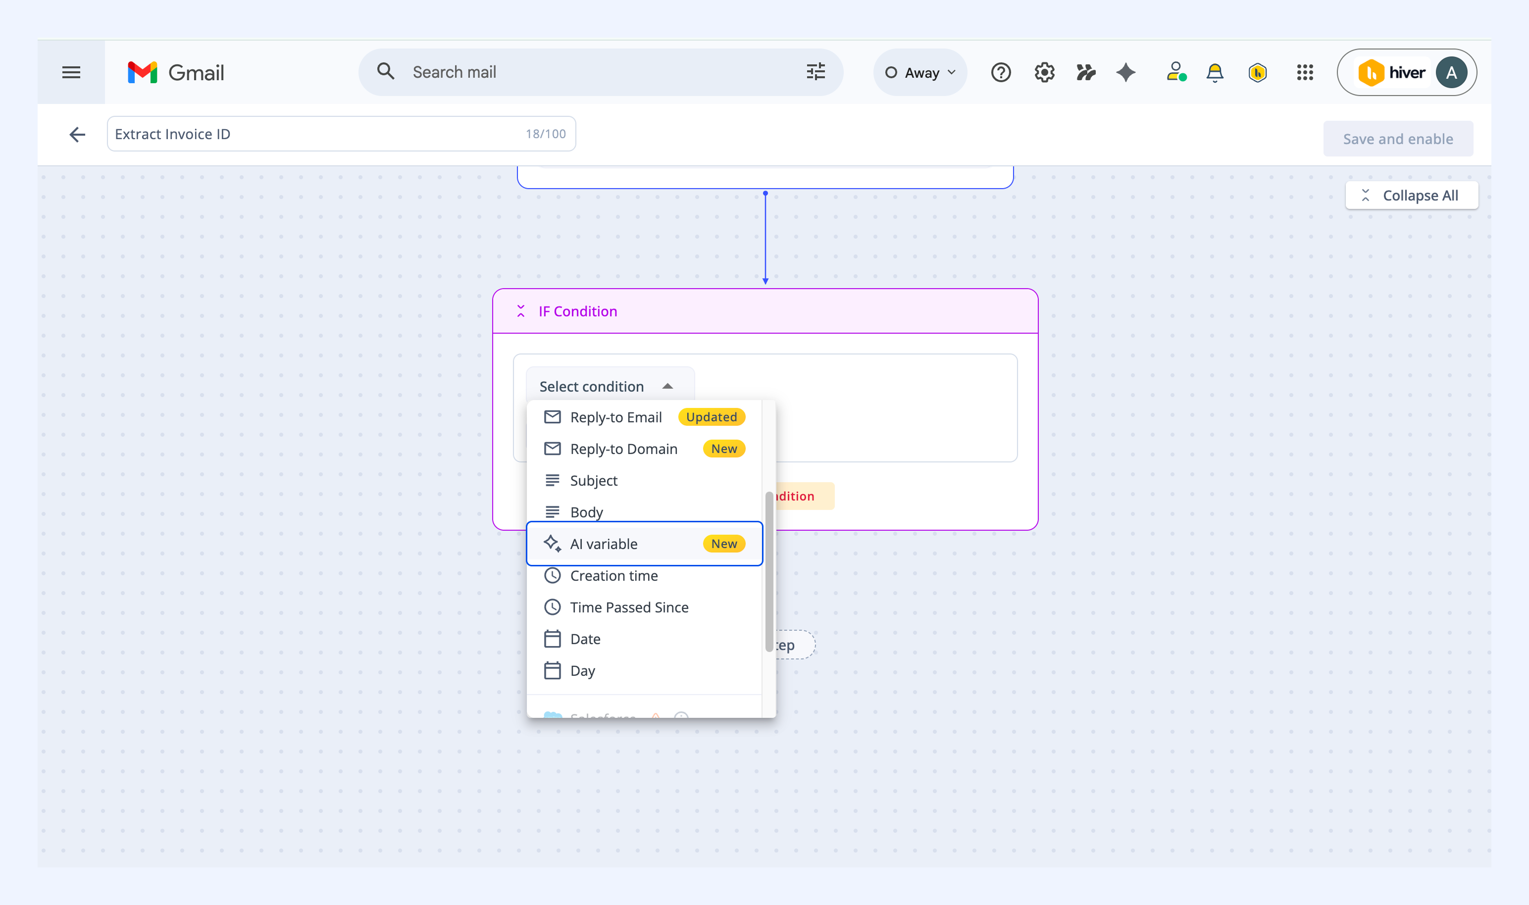Go back using the left arrow

point(77,134)
